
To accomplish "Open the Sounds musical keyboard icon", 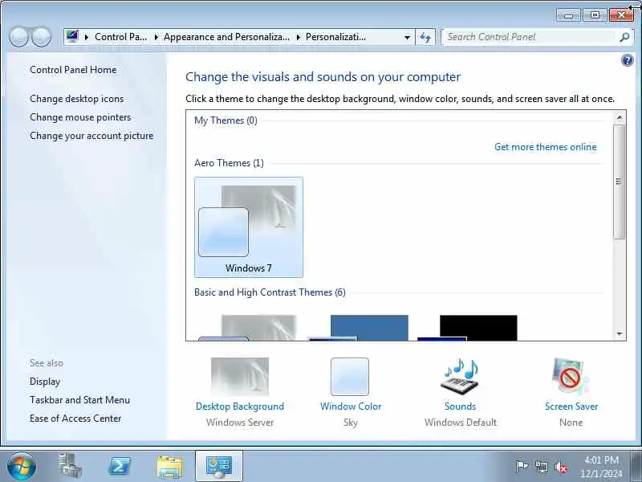I will (x=460, y=377).
